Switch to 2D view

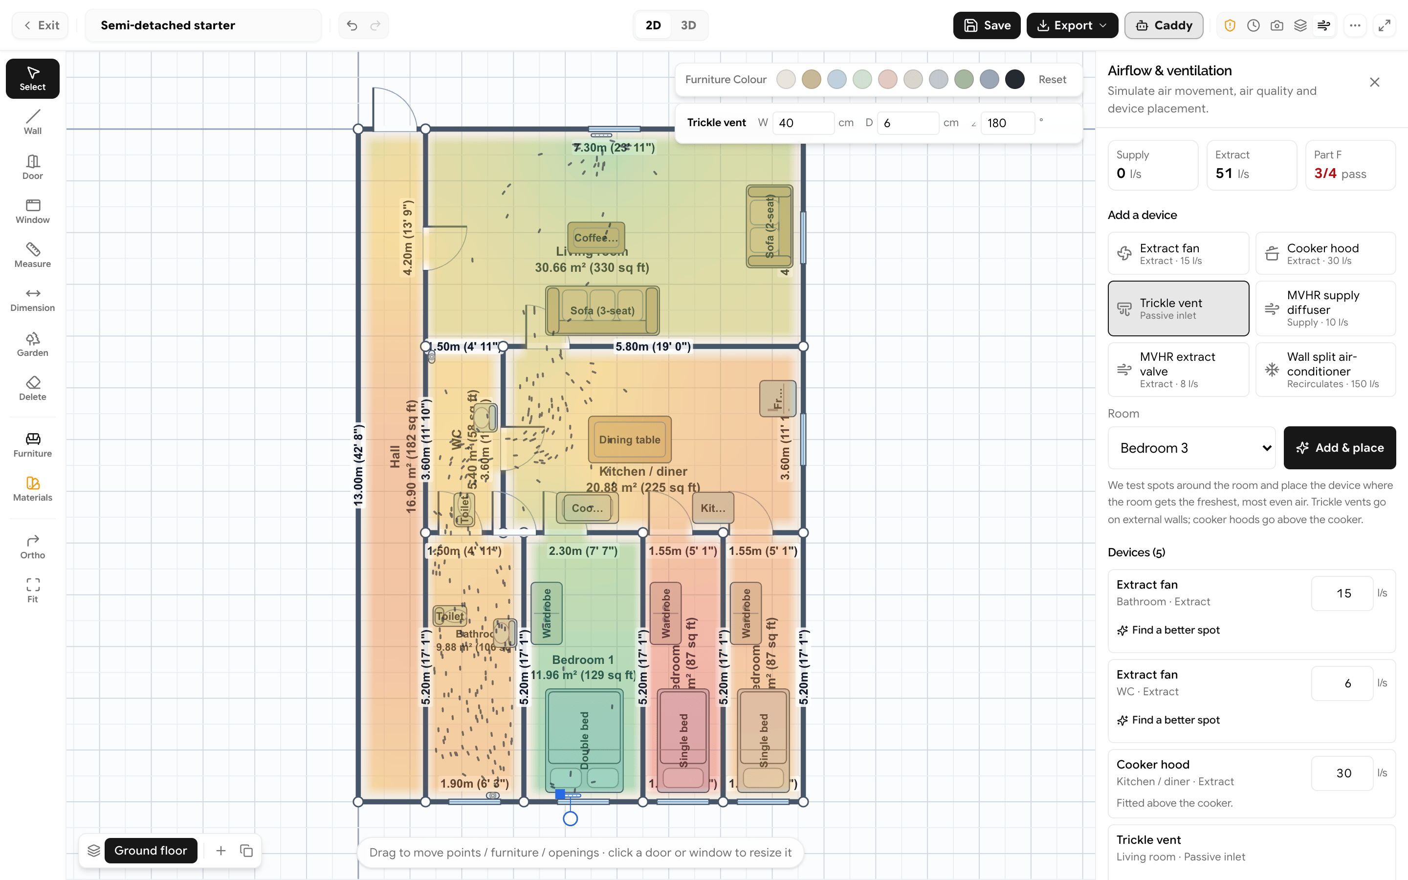[653, 25]
